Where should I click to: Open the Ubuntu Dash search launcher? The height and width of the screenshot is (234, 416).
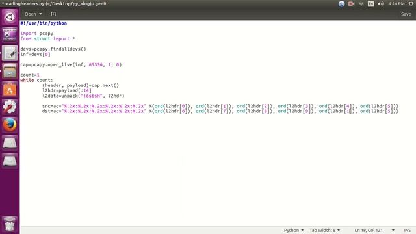click(10, 17)
